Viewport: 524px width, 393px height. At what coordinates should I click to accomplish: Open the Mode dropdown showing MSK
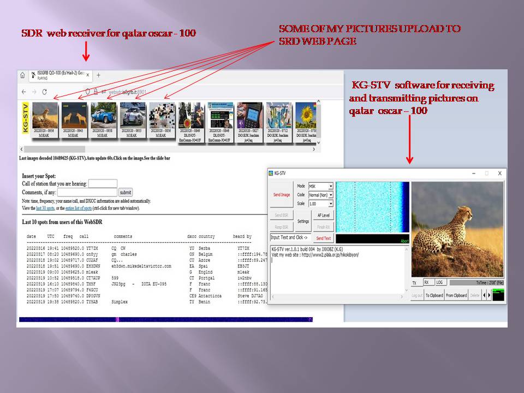point(320,186)
